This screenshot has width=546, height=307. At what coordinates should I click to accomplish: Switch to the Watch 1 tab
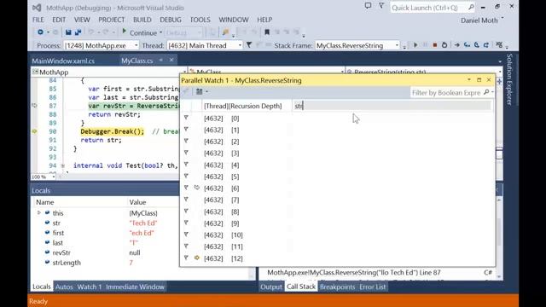(x=90, y=287)
